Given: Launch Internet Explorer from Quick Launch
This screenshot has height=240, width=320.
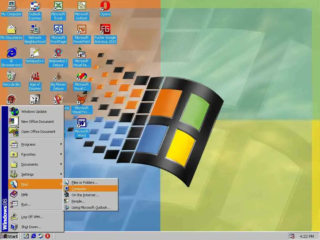Looking at the screenshot, I should [x=33, y=236].
